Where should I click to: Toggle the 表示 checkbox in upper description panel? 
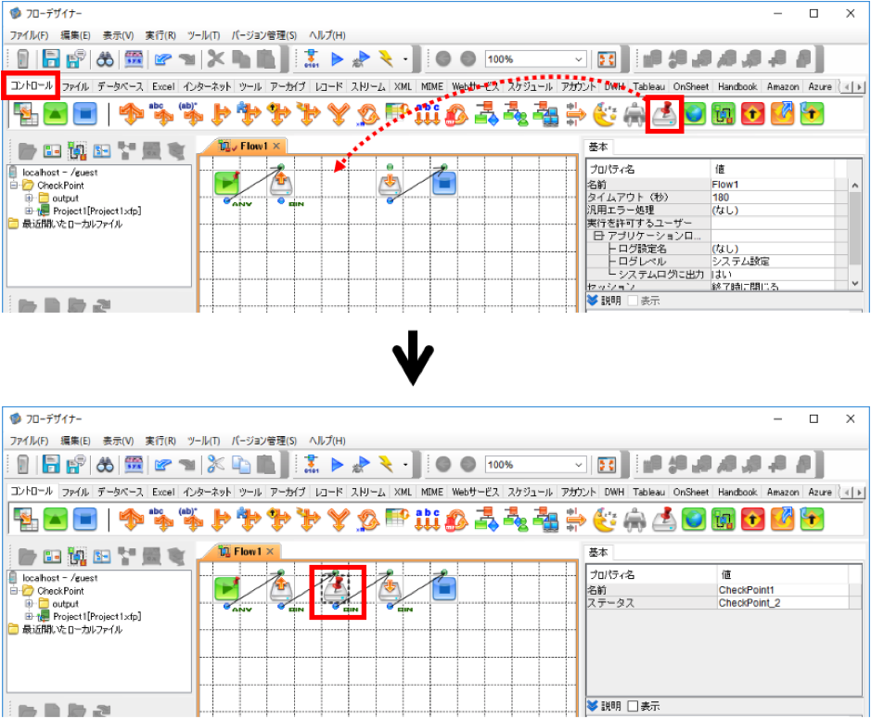coord(633,301)
